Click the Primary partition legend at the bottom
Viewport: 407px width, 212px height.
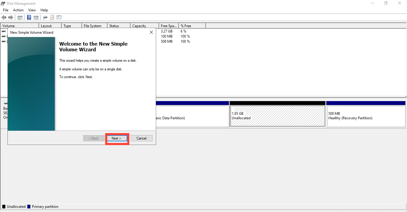click(x=43, y=206)
